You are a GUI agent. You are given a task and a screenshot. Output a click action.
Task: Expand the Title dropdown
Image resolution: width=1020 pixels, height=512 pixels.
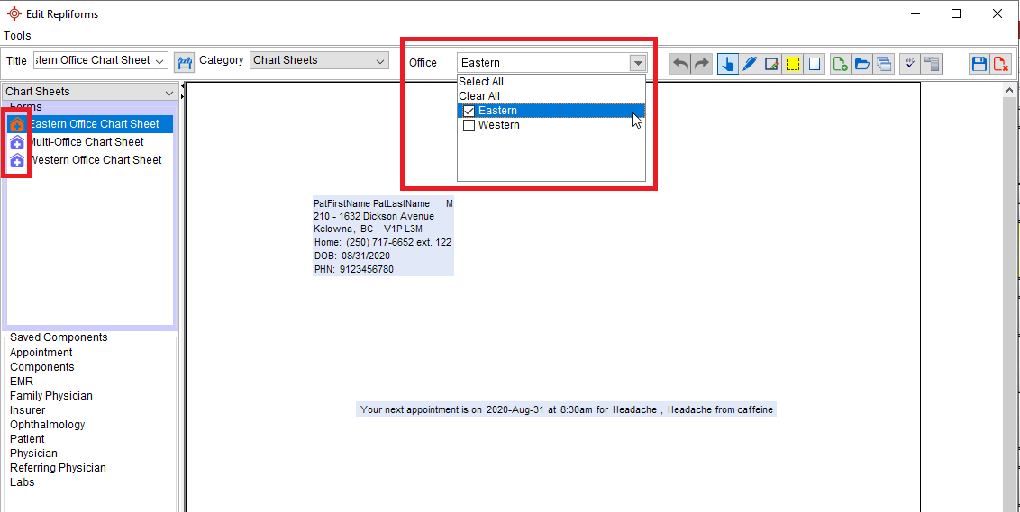(160, 61)
